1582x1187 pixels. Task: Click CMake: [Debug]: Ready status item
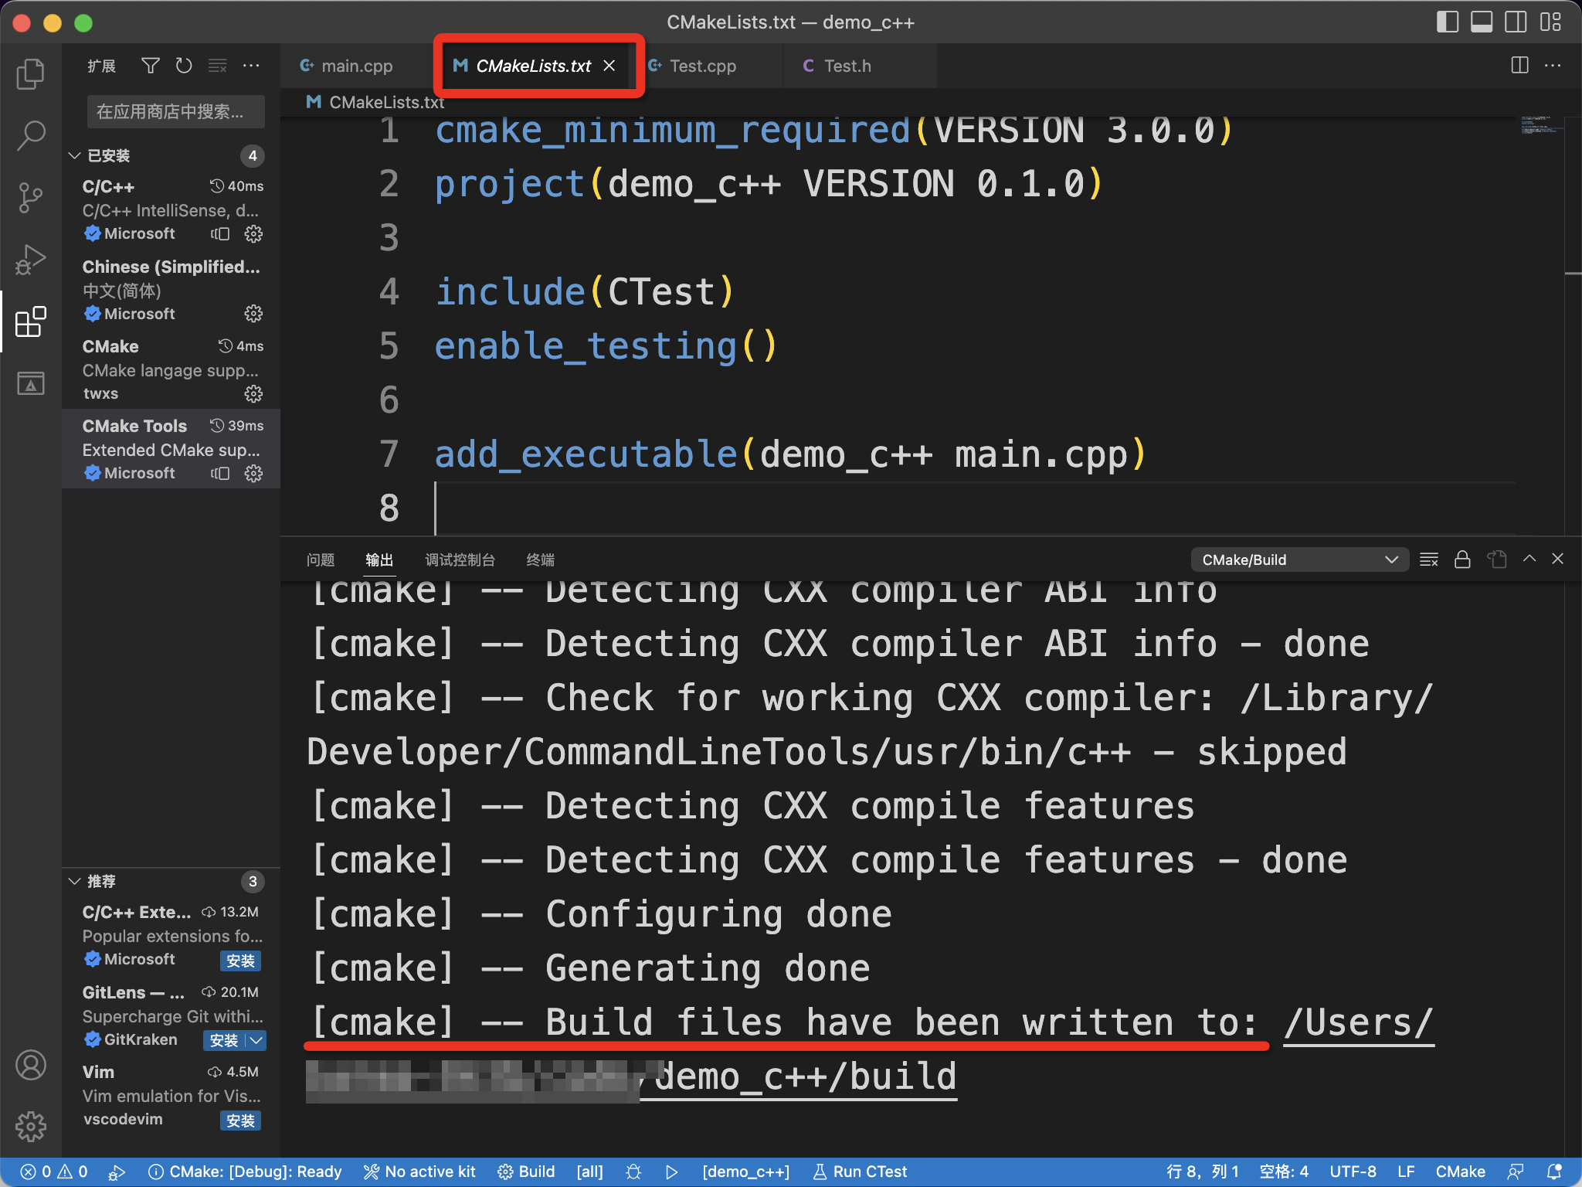245,1172
